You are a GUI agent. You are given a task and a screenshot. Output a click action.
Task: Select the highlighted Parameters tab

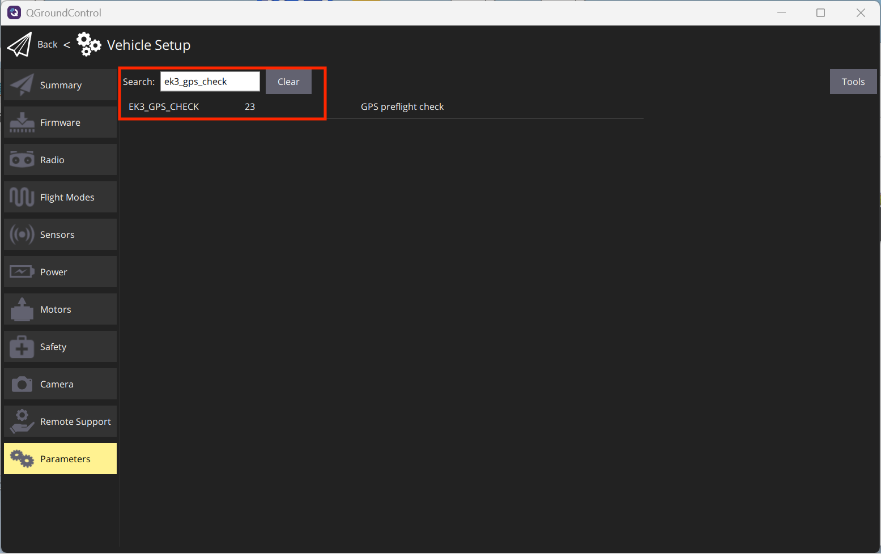(60, 459)
